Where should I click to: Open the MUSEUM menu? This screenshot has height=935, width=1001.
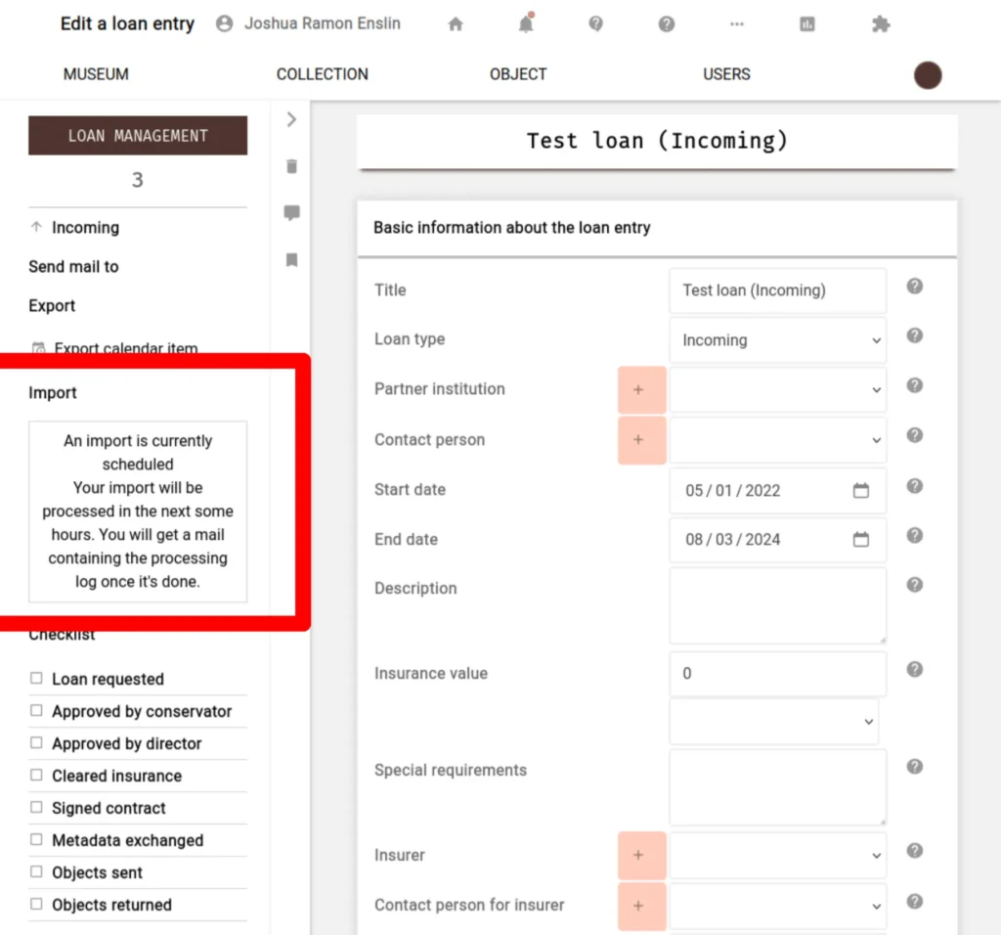pyautogui.click(x=96, y=74)
